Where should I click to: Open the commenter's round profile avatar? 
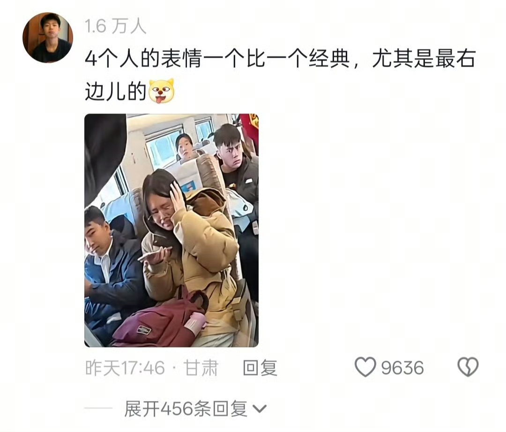coord(48,38)
